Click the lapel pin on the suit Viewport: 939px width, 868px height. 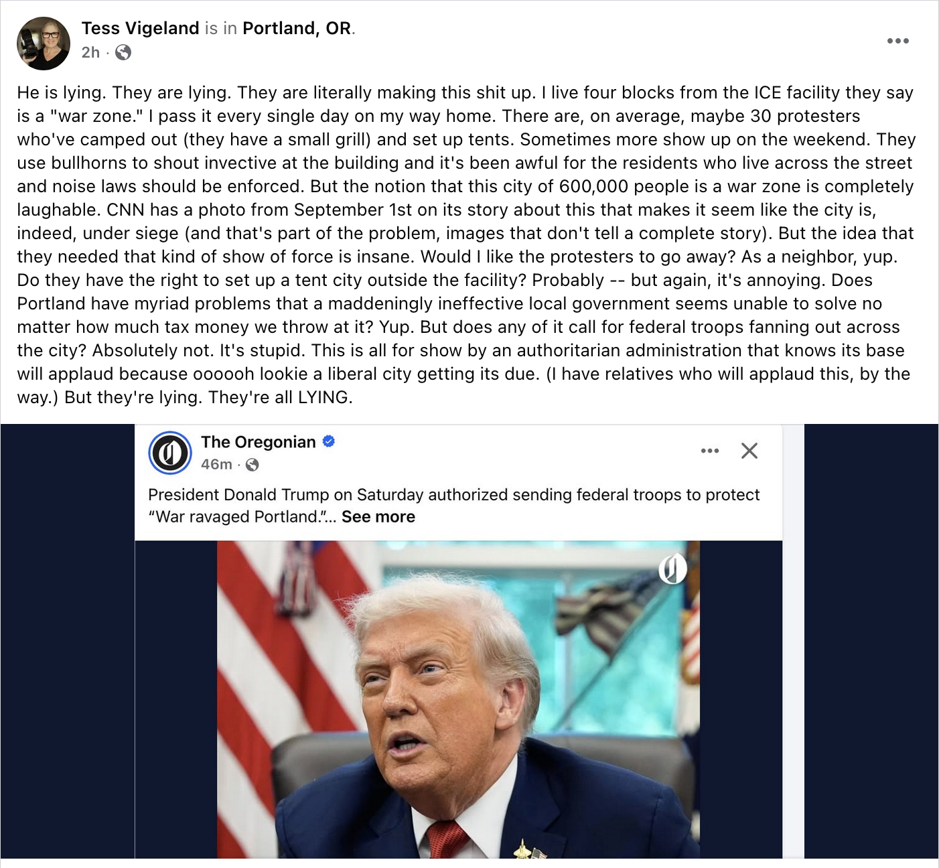pos(529,851)
